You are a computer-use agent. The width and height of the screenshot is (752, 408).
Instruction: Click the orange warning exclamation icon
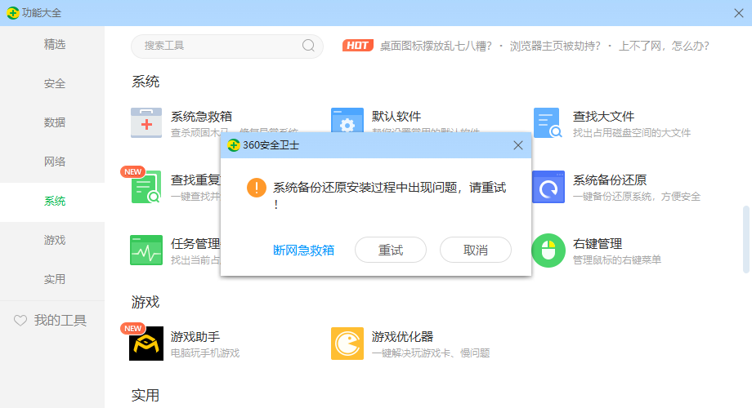coord(256,188)
